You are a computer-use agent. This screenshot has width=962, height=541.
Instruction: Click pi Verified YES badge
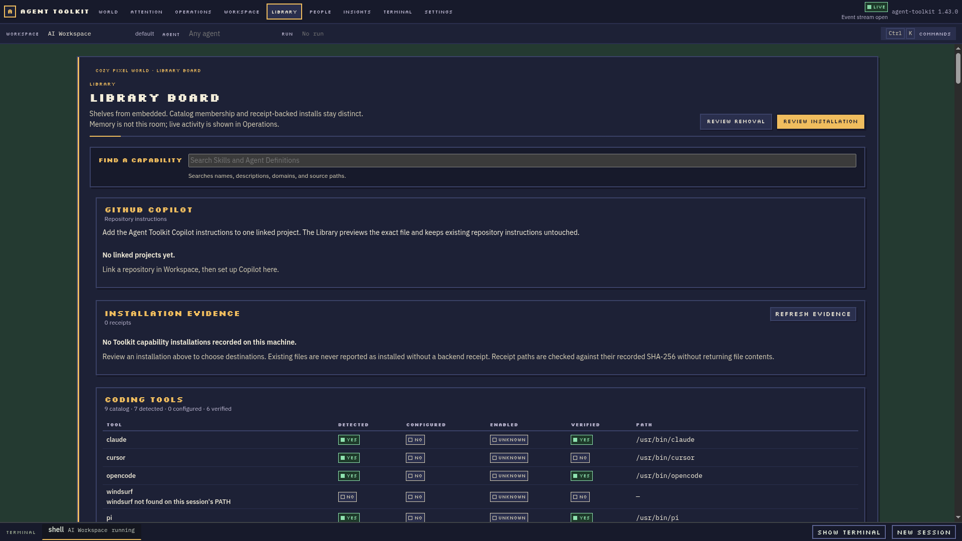581,517
